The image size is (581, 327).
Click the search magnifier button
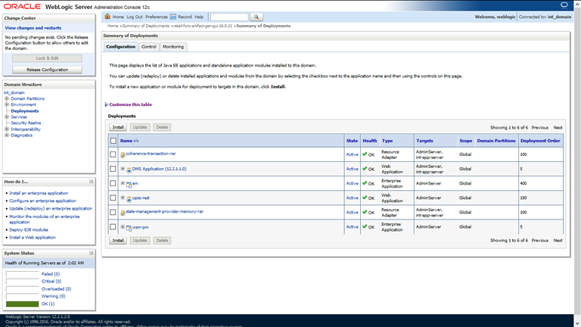pos(256,17)
